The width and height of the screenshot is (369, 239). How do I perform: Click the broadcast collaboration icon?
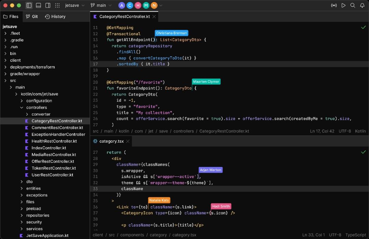[x=334, y=5]
